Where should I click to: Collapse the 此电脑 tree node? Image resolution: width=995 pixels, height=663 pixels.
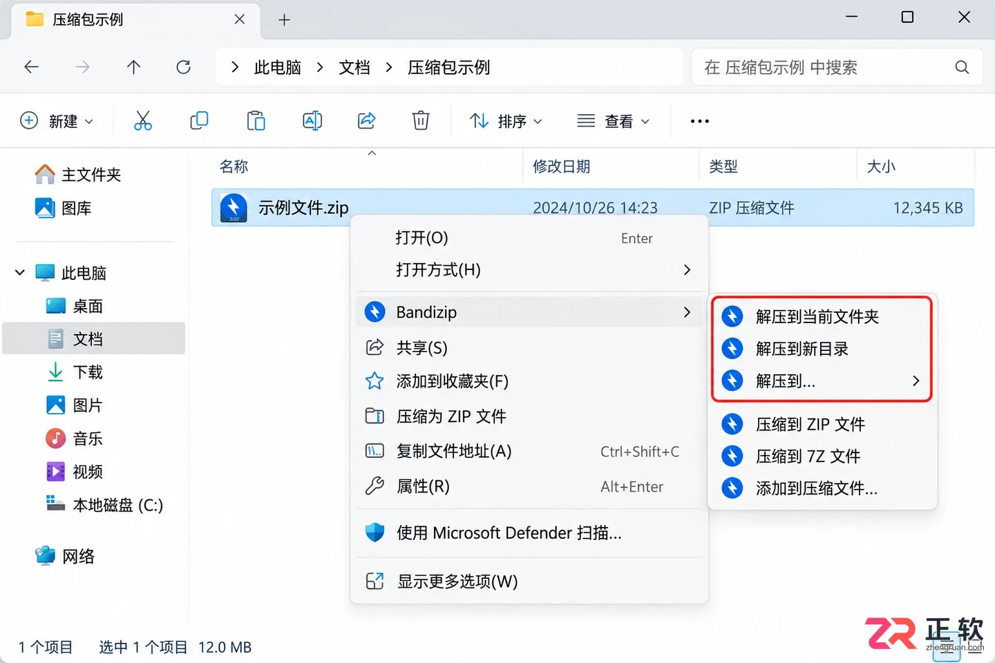coord(20,273)
